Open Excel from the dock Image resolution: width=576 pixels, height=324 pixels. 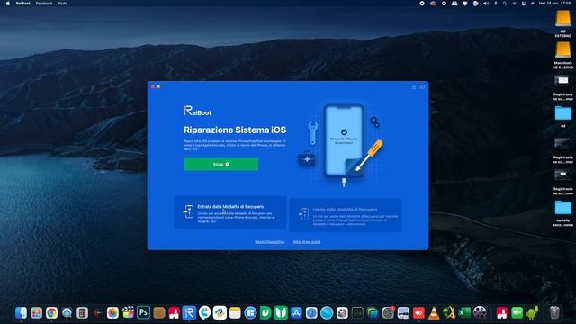click(464, 312)
